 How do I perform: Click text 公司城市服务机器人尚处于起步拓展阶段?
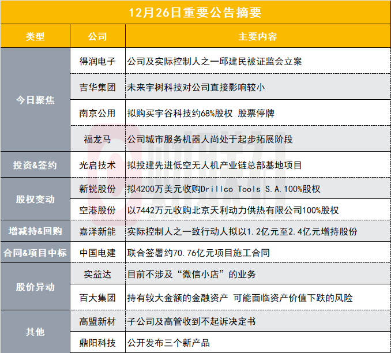[x=210, y=139]
